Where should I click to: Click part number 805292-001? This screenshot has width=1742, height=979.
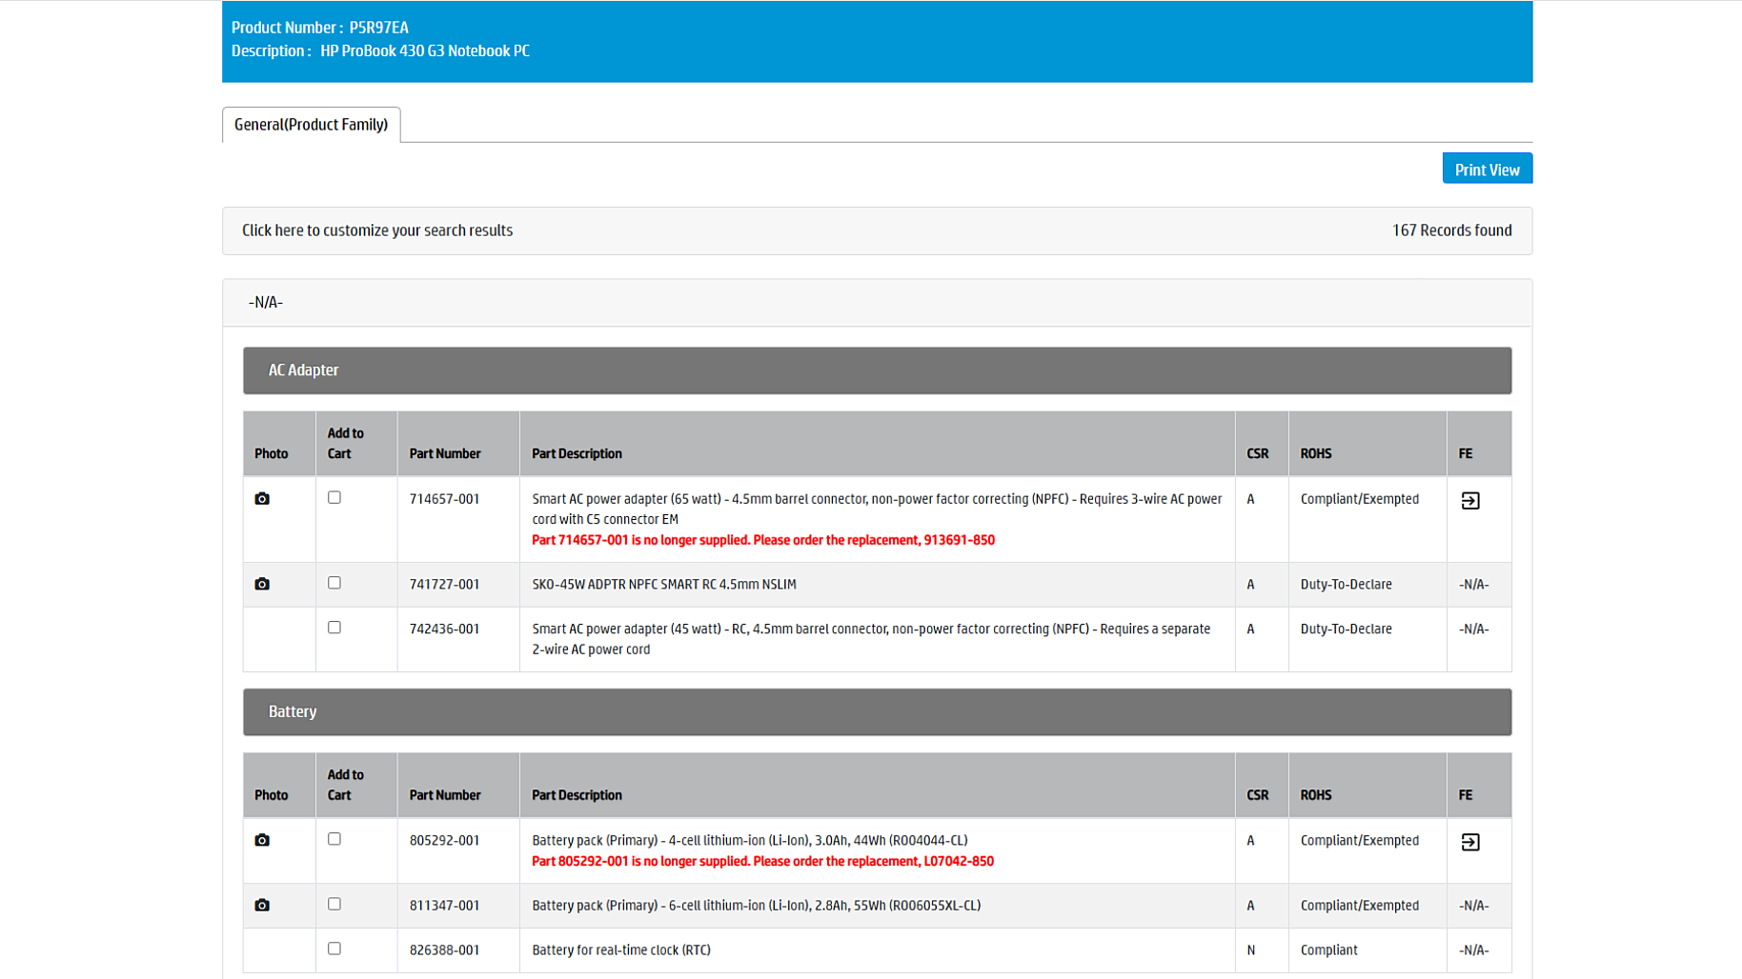click(x=444, y=841)
